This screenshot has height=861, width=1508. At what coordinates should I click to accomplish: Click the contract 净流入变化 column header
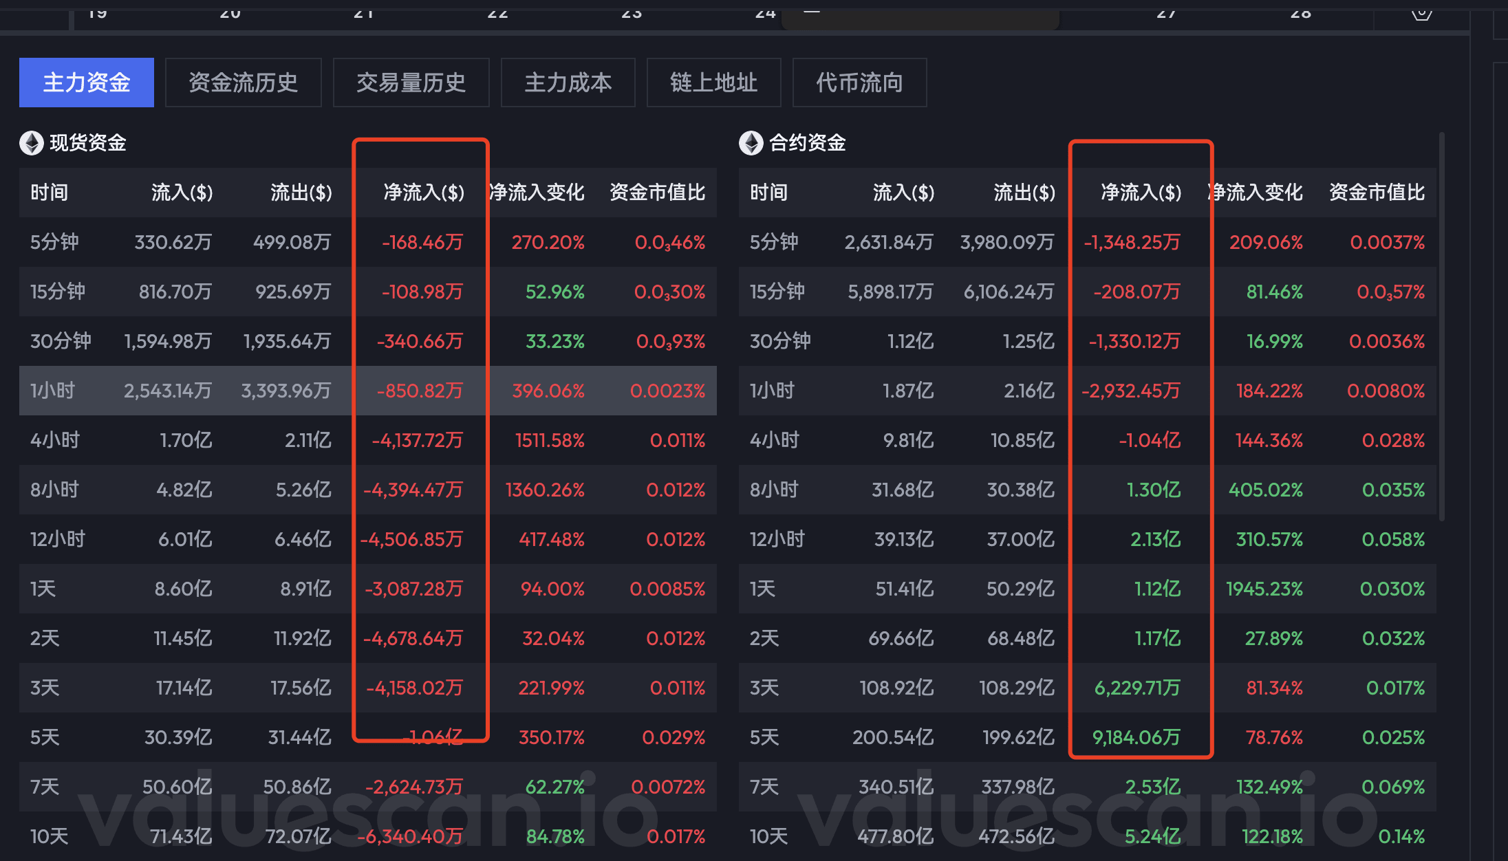[x=1256, y=193]
